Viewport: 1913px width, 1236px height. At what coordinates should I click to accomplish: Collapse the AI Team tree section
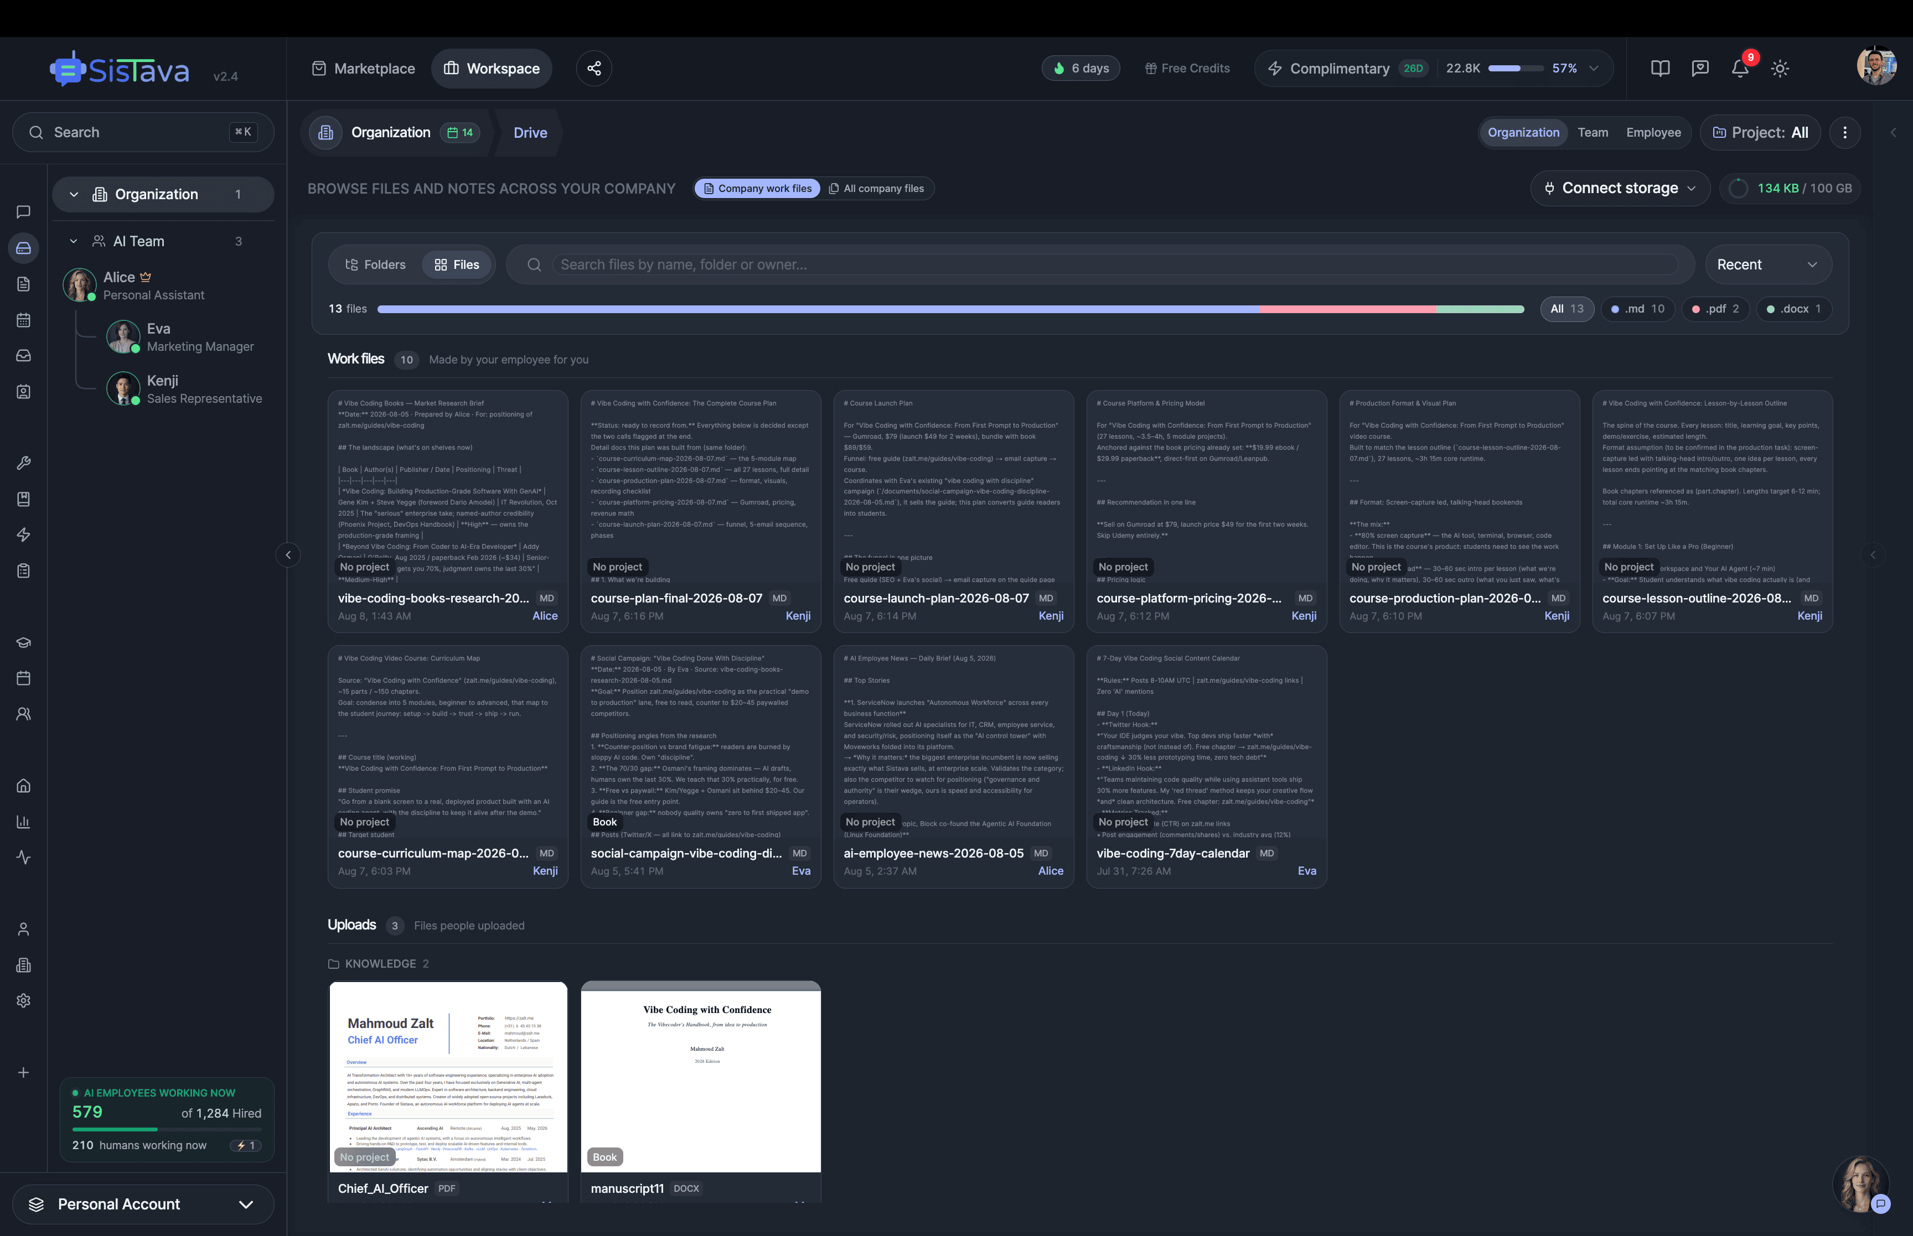[x=74, y=242]
